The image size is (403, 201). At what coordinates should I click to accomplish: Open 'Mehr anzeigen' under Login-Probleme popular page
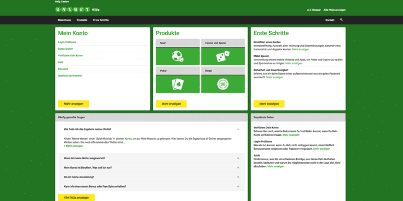pos(322,149)
